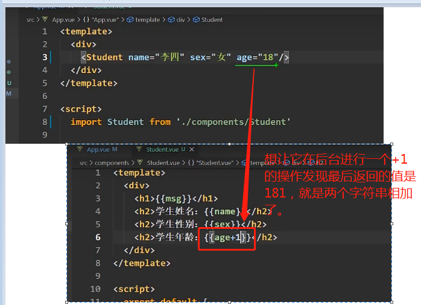Click line number 3 in App.vue editor

coord(45,57)
